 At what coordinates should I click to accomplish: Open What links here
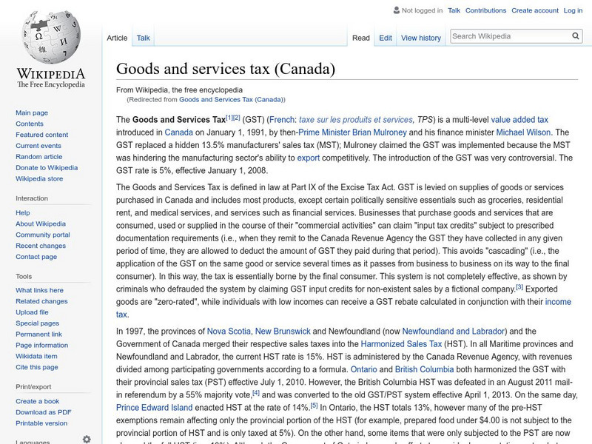(40, 290)
